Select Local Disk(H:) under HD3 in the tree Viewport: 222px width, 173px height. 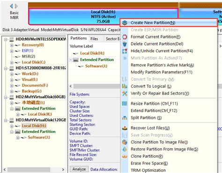(x=34, y=126)
